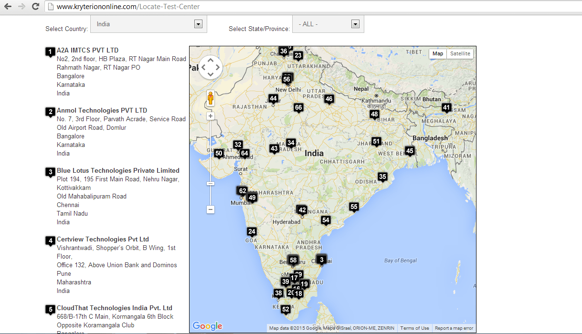Screen dimensions: 582x334
Task: Zoom out with the map minus button
Action: coord(211,209)
